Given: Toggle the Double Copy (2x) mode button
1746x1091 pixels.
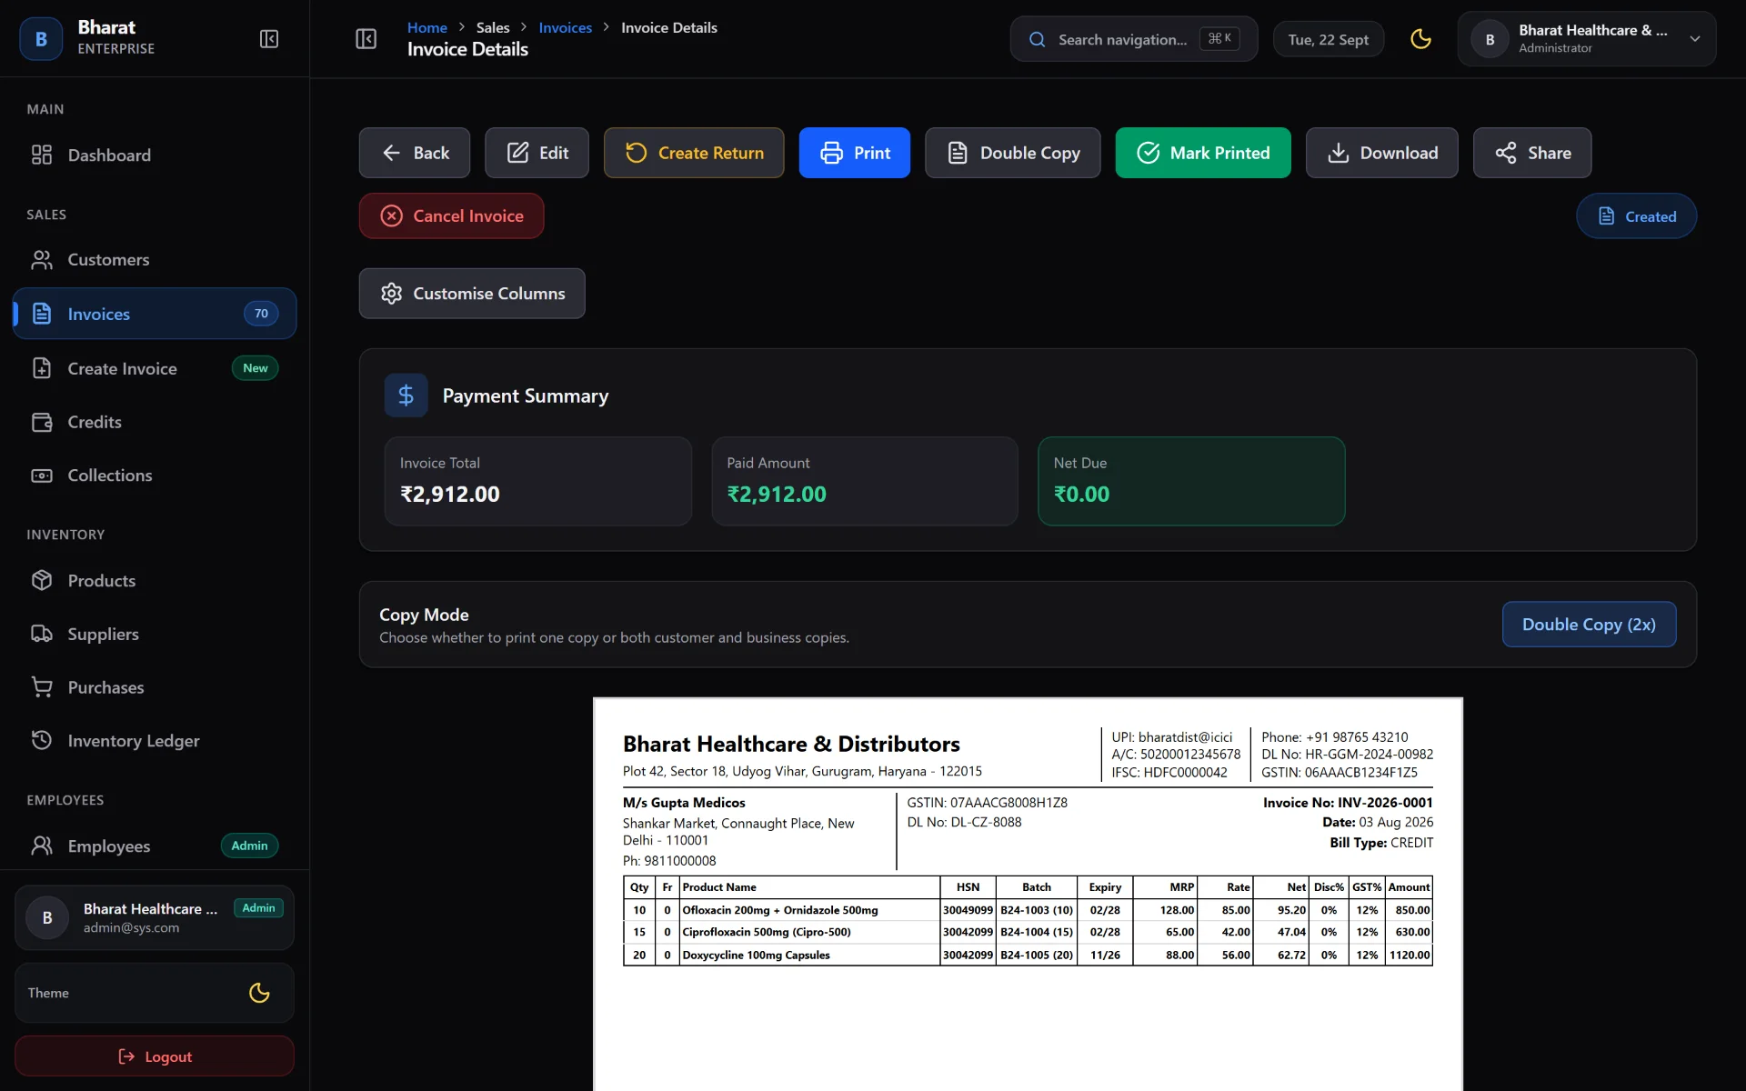Looking at the screenshot, I should [x=1589, y=625].
